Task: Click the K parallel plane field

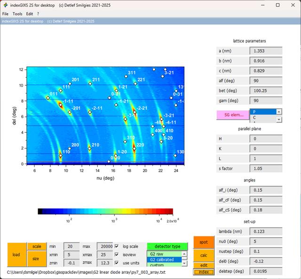Action: (x=266, y=149)
